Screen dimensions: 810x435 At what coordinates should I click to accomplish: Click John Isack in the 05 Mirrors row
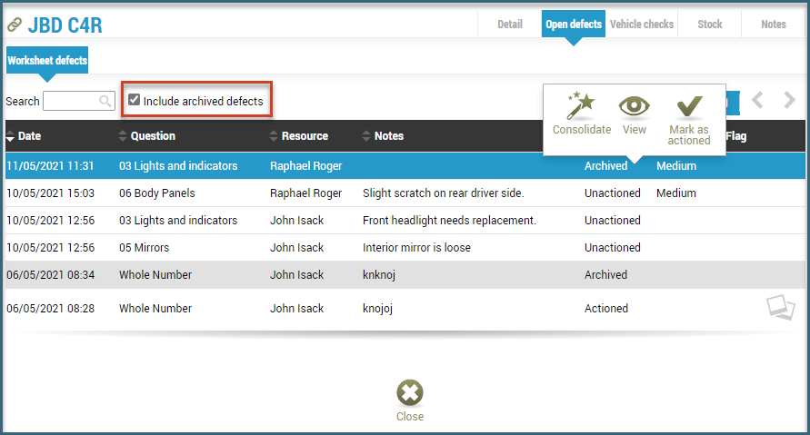pos(296,248)
